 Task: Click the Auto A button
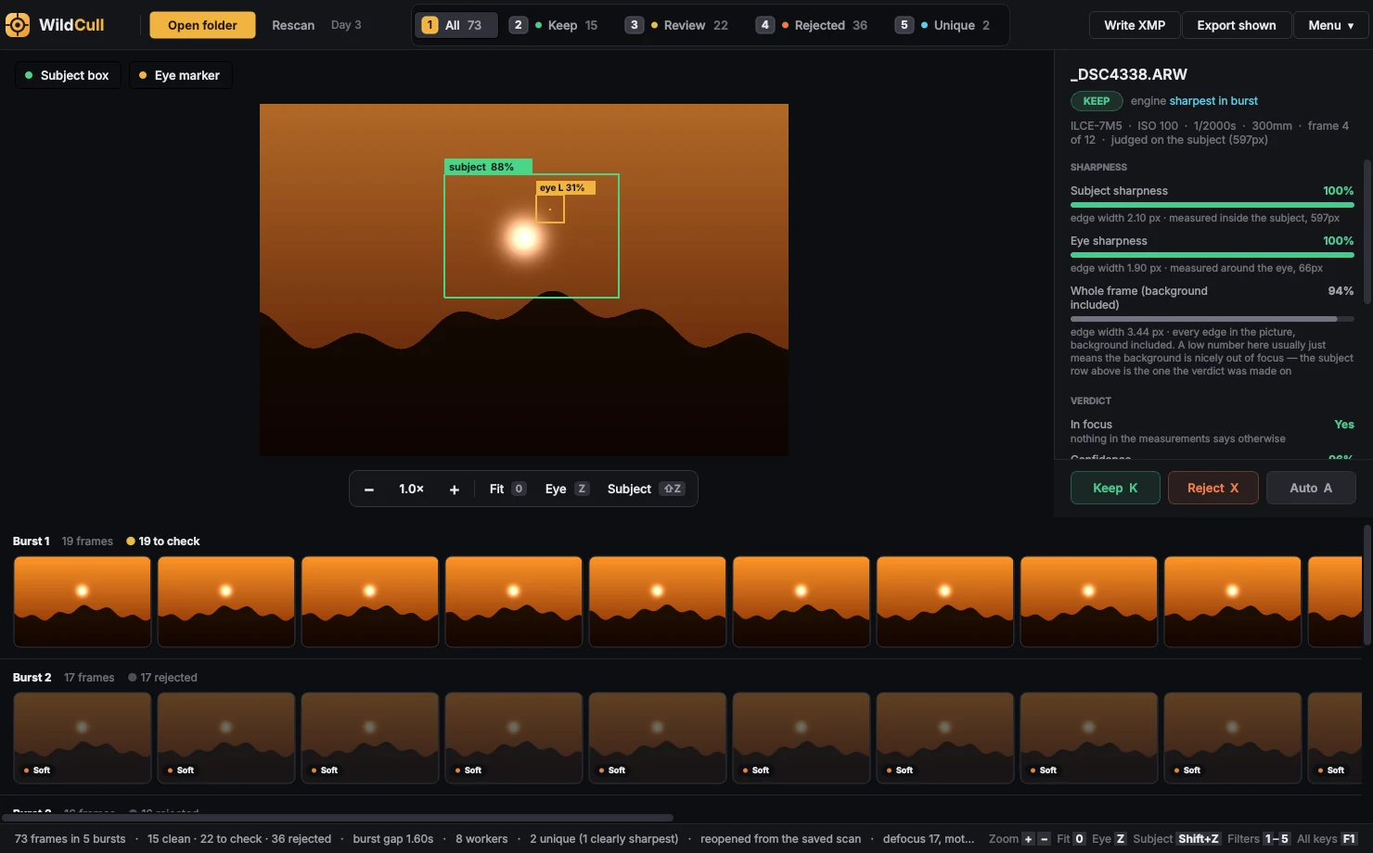tap(1311, 488)
